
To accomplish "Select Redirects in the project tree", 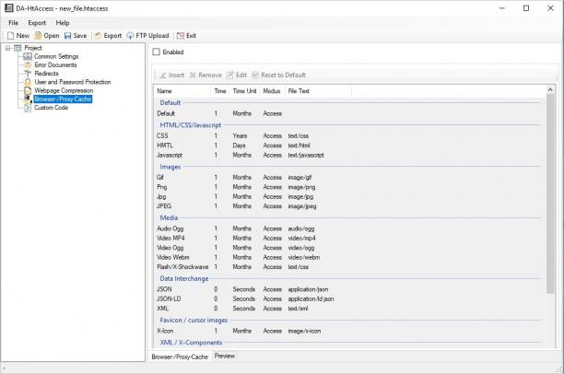I will tap(46, 74).
